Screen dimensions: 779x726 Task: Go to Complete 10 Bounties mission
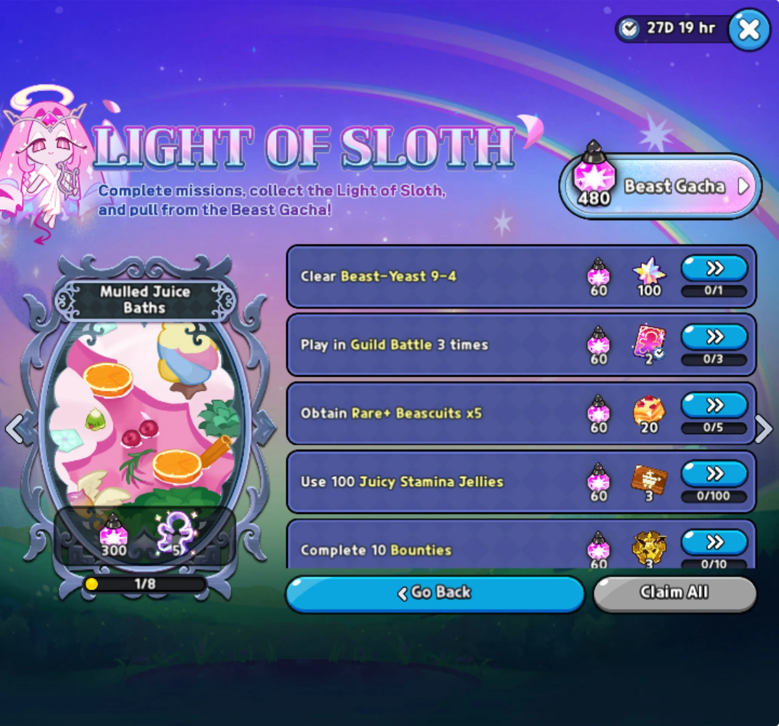click(714, 542)
